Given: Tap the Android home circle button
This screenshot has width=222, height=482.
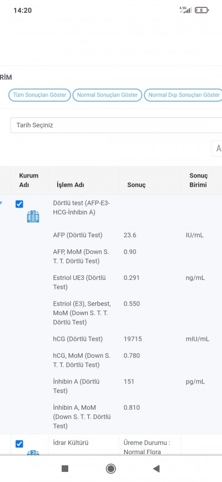Looking at the screenshot, I should click(x=110, y=469).
